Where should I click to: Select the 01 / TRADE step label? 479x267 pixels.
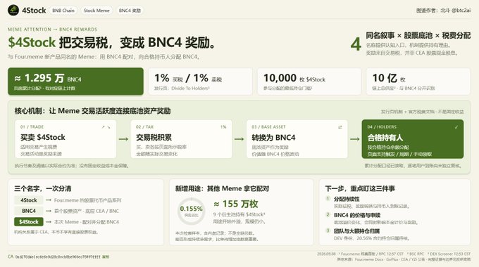coord(32,126)
